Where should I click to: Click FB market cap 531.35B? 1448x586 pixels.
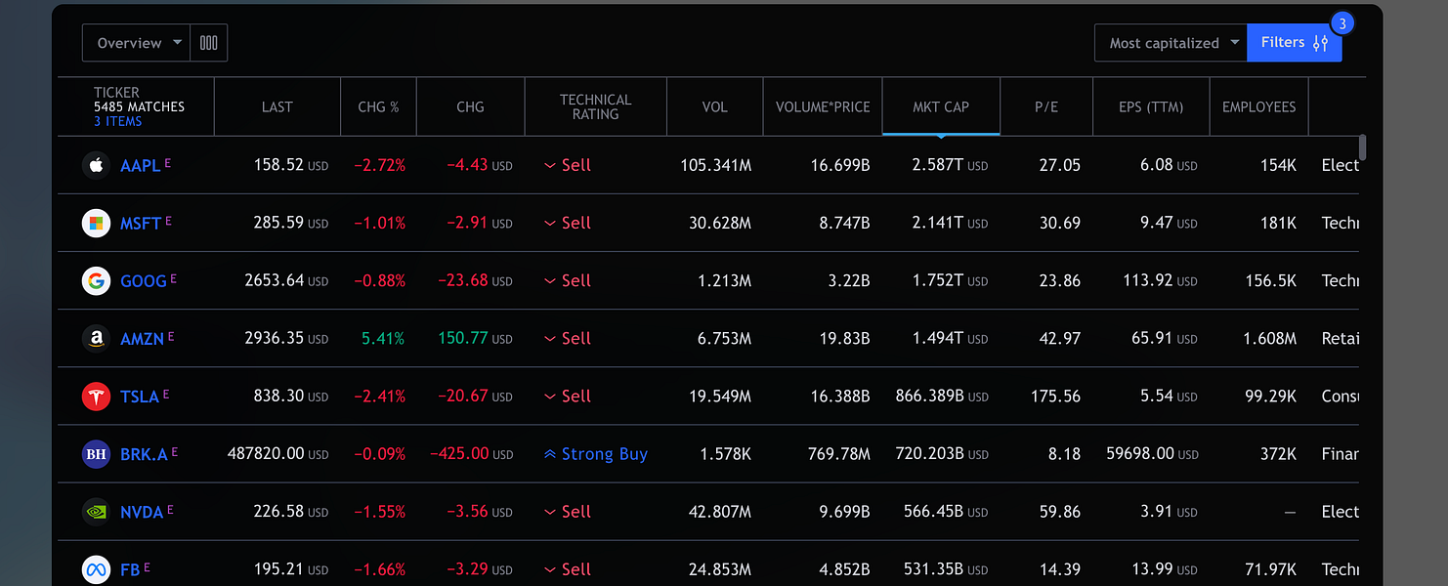[x=932, y=569]
